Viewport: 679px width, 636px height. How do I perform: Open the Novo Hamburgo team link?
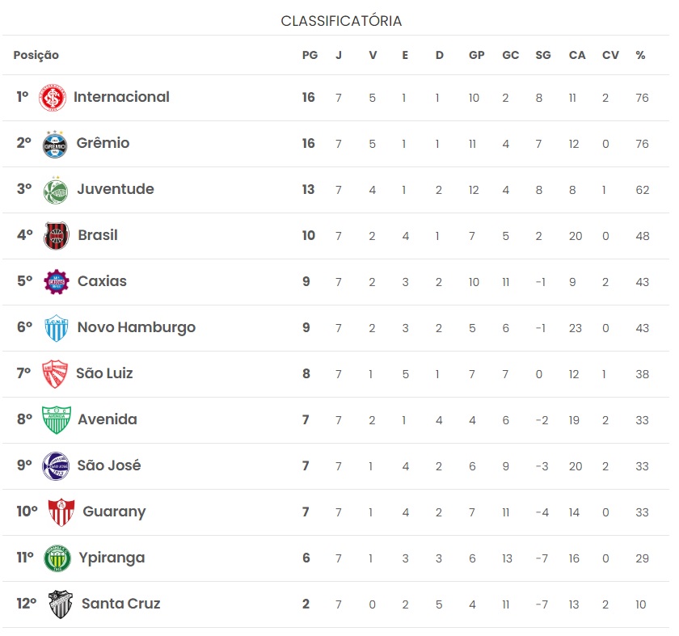point(137,328)
